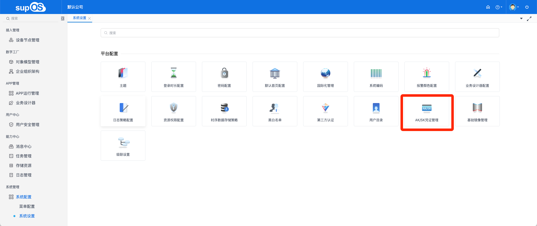Toggle fullscreen for the content area
Screen dimensions: 537x226
click(x=529, y=18)
